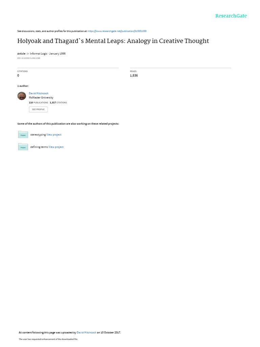Click the DOI text under the article info
The height and width of the screenshot is (347, 260).
[29, 58]
